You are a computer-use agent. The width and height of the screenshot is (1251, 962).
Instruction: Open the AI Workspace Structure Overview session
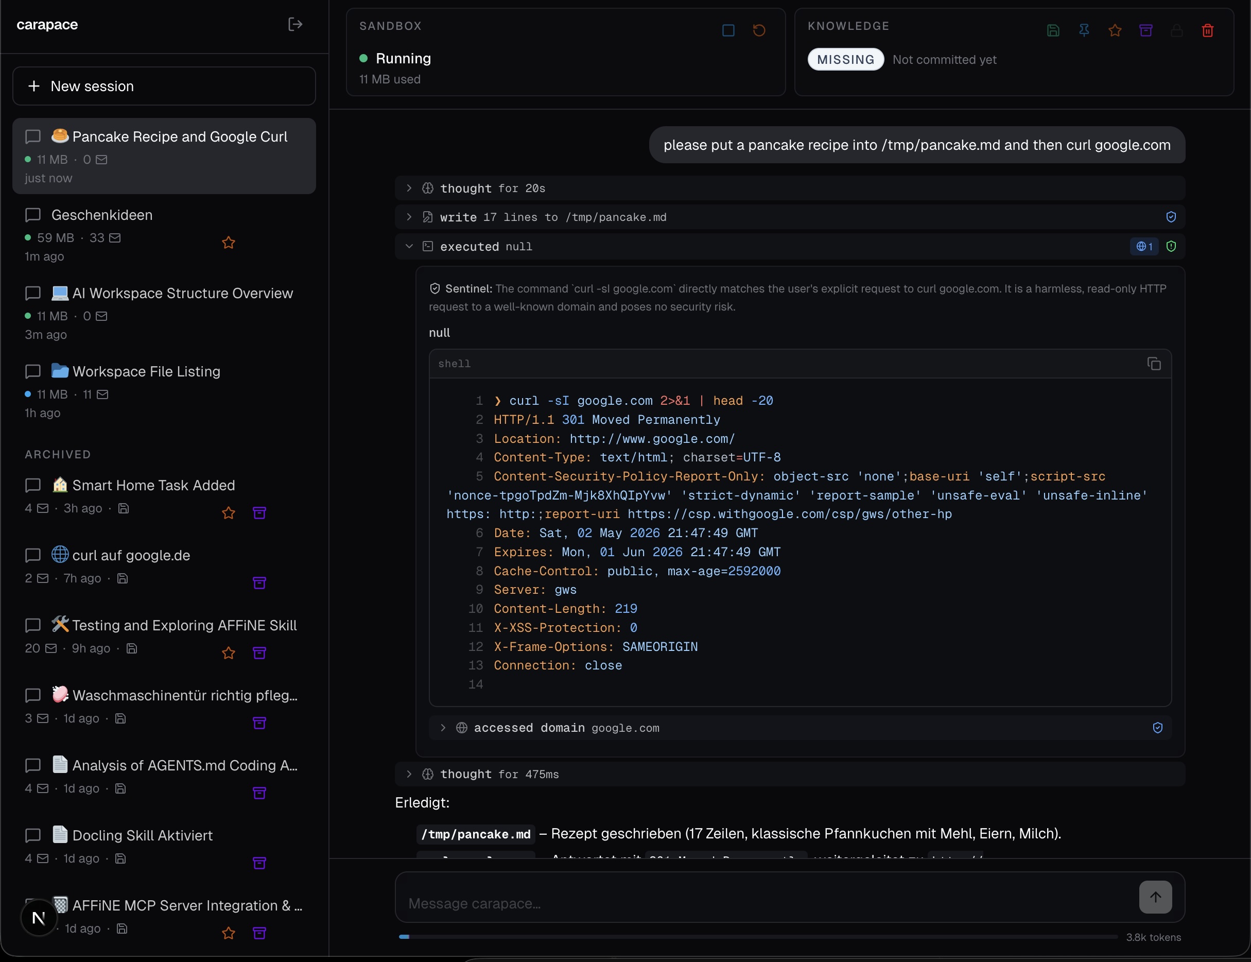164,313
